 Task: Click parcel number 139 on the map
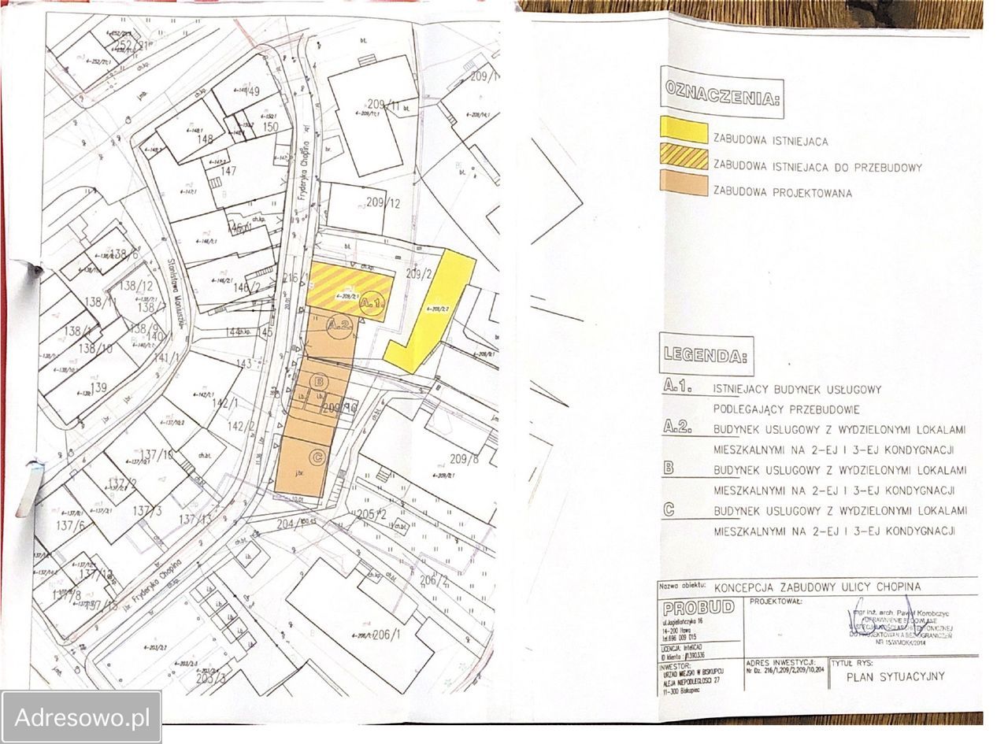click(x=99, y=387)
